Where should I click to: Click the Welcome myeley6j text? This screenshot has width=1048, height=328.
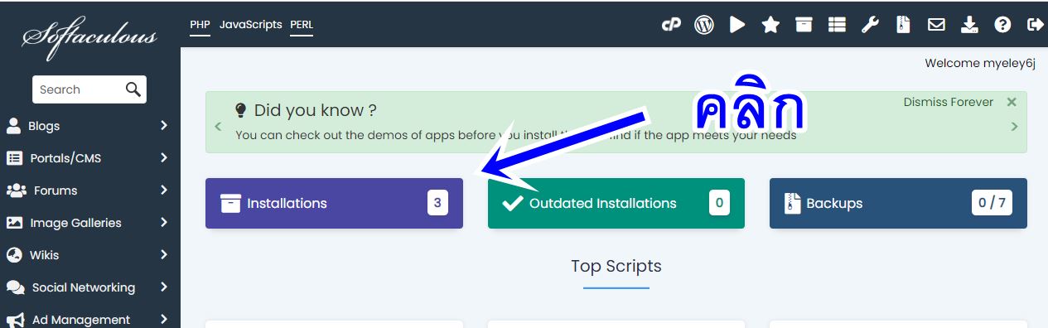click(980, 64)
